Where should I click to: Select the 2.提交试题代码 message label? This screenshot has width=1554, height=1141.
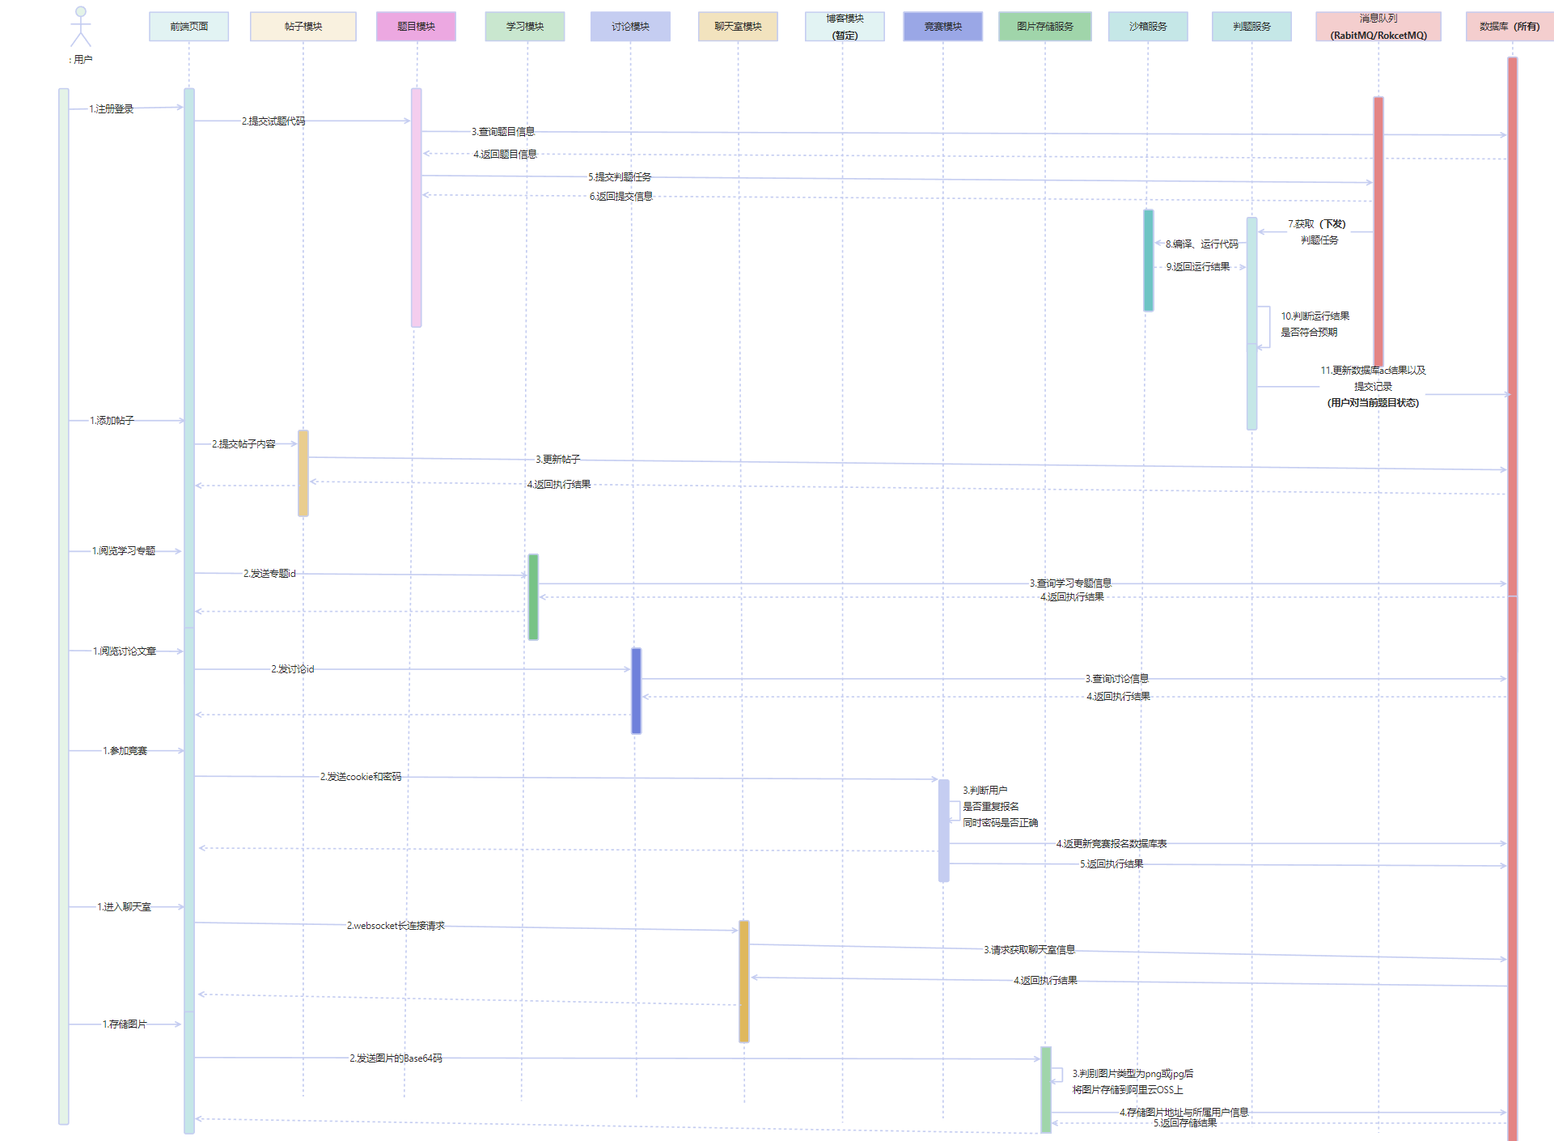click(273, 121)
